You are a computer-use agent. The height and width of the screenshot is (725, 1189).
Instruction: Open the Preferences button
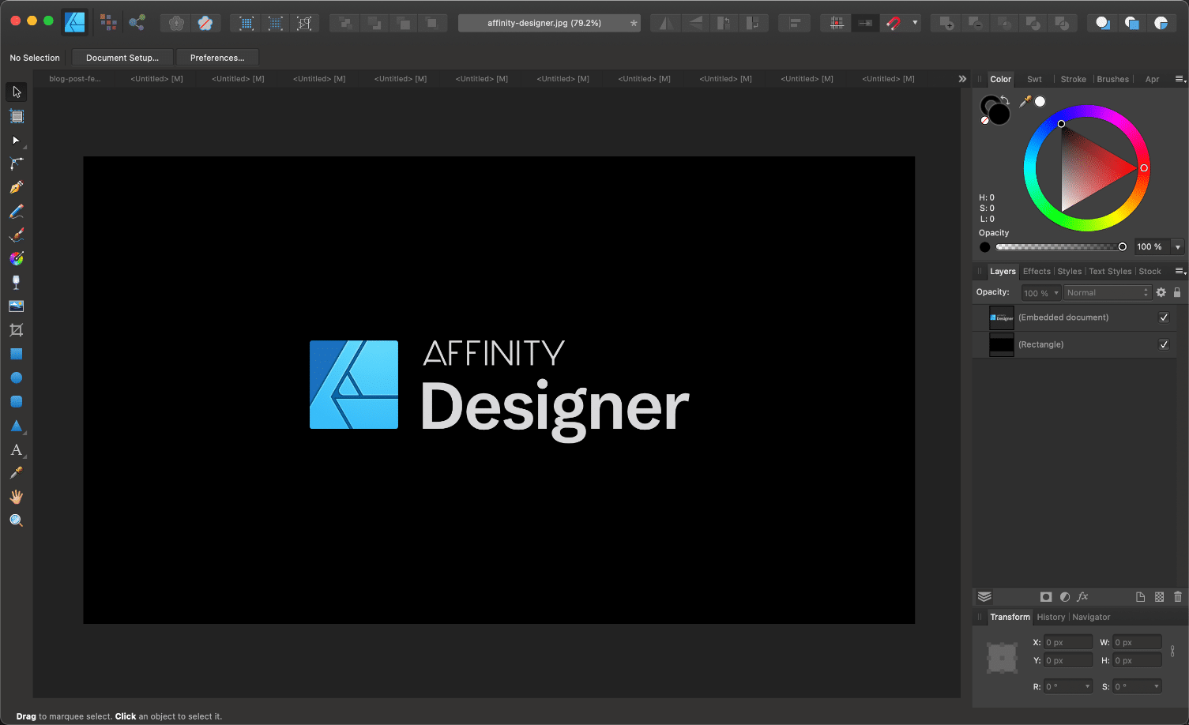click(x=217, y=58)
